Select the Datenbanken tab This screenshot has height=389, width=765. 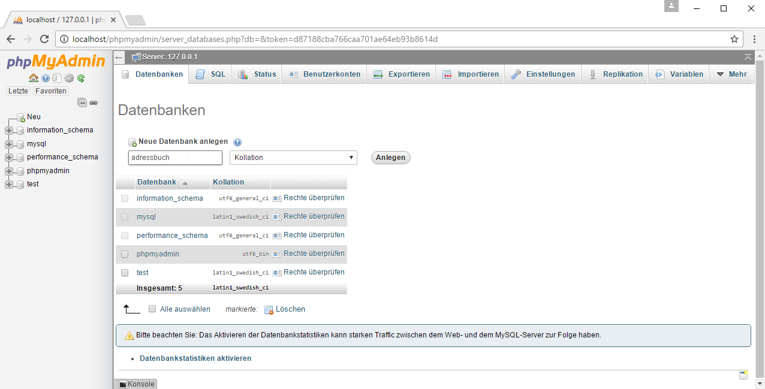152,74
